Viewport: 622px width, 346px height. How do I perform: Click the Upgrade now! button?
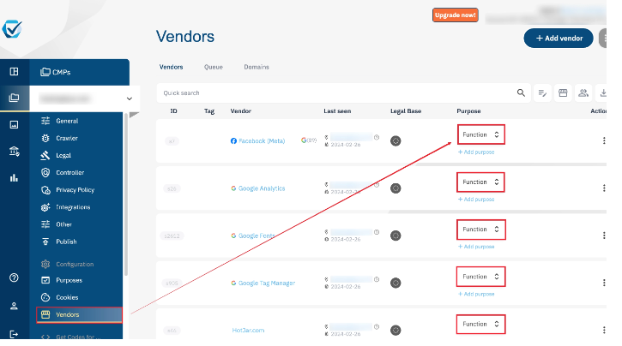click(x=455, y=15)
